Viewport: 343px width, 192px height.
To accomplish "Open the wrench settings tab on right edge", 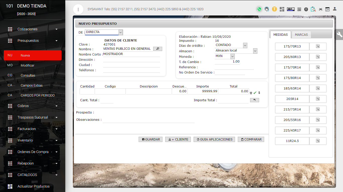I will (339, 34).
